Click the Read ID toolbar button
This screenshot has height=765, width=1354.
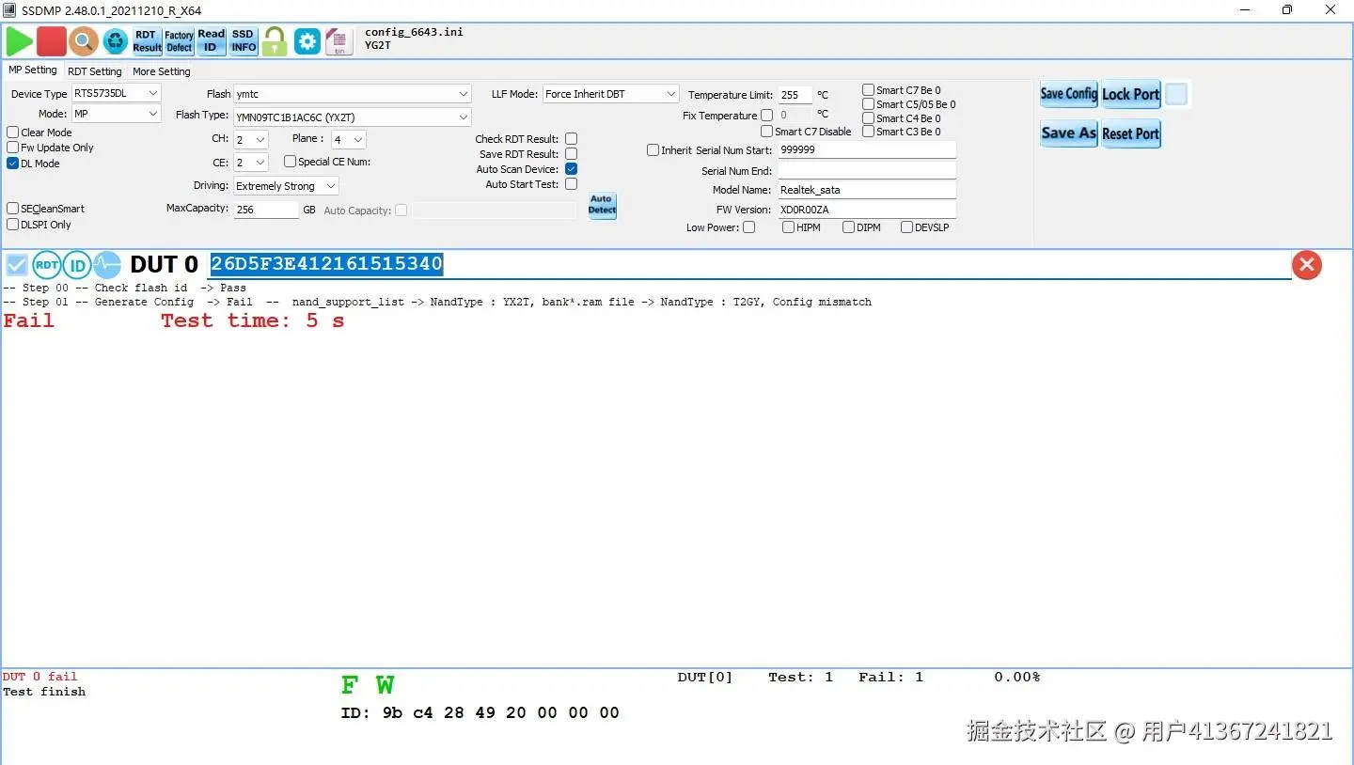211,40
